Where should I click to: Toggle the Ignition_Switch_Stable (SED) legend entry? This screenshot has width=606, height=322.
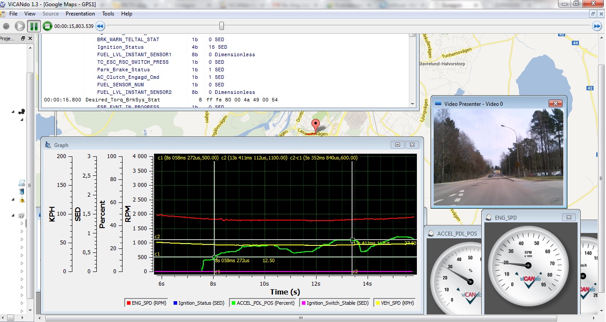click(x=335, y=303)
